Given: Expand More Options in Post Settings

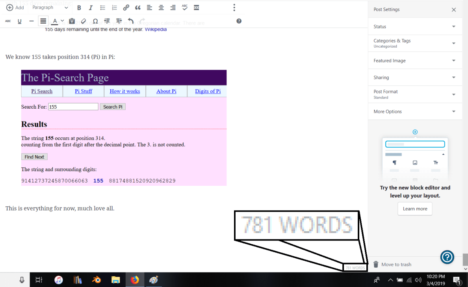Looking at the screenshot, I should point(415,111).
